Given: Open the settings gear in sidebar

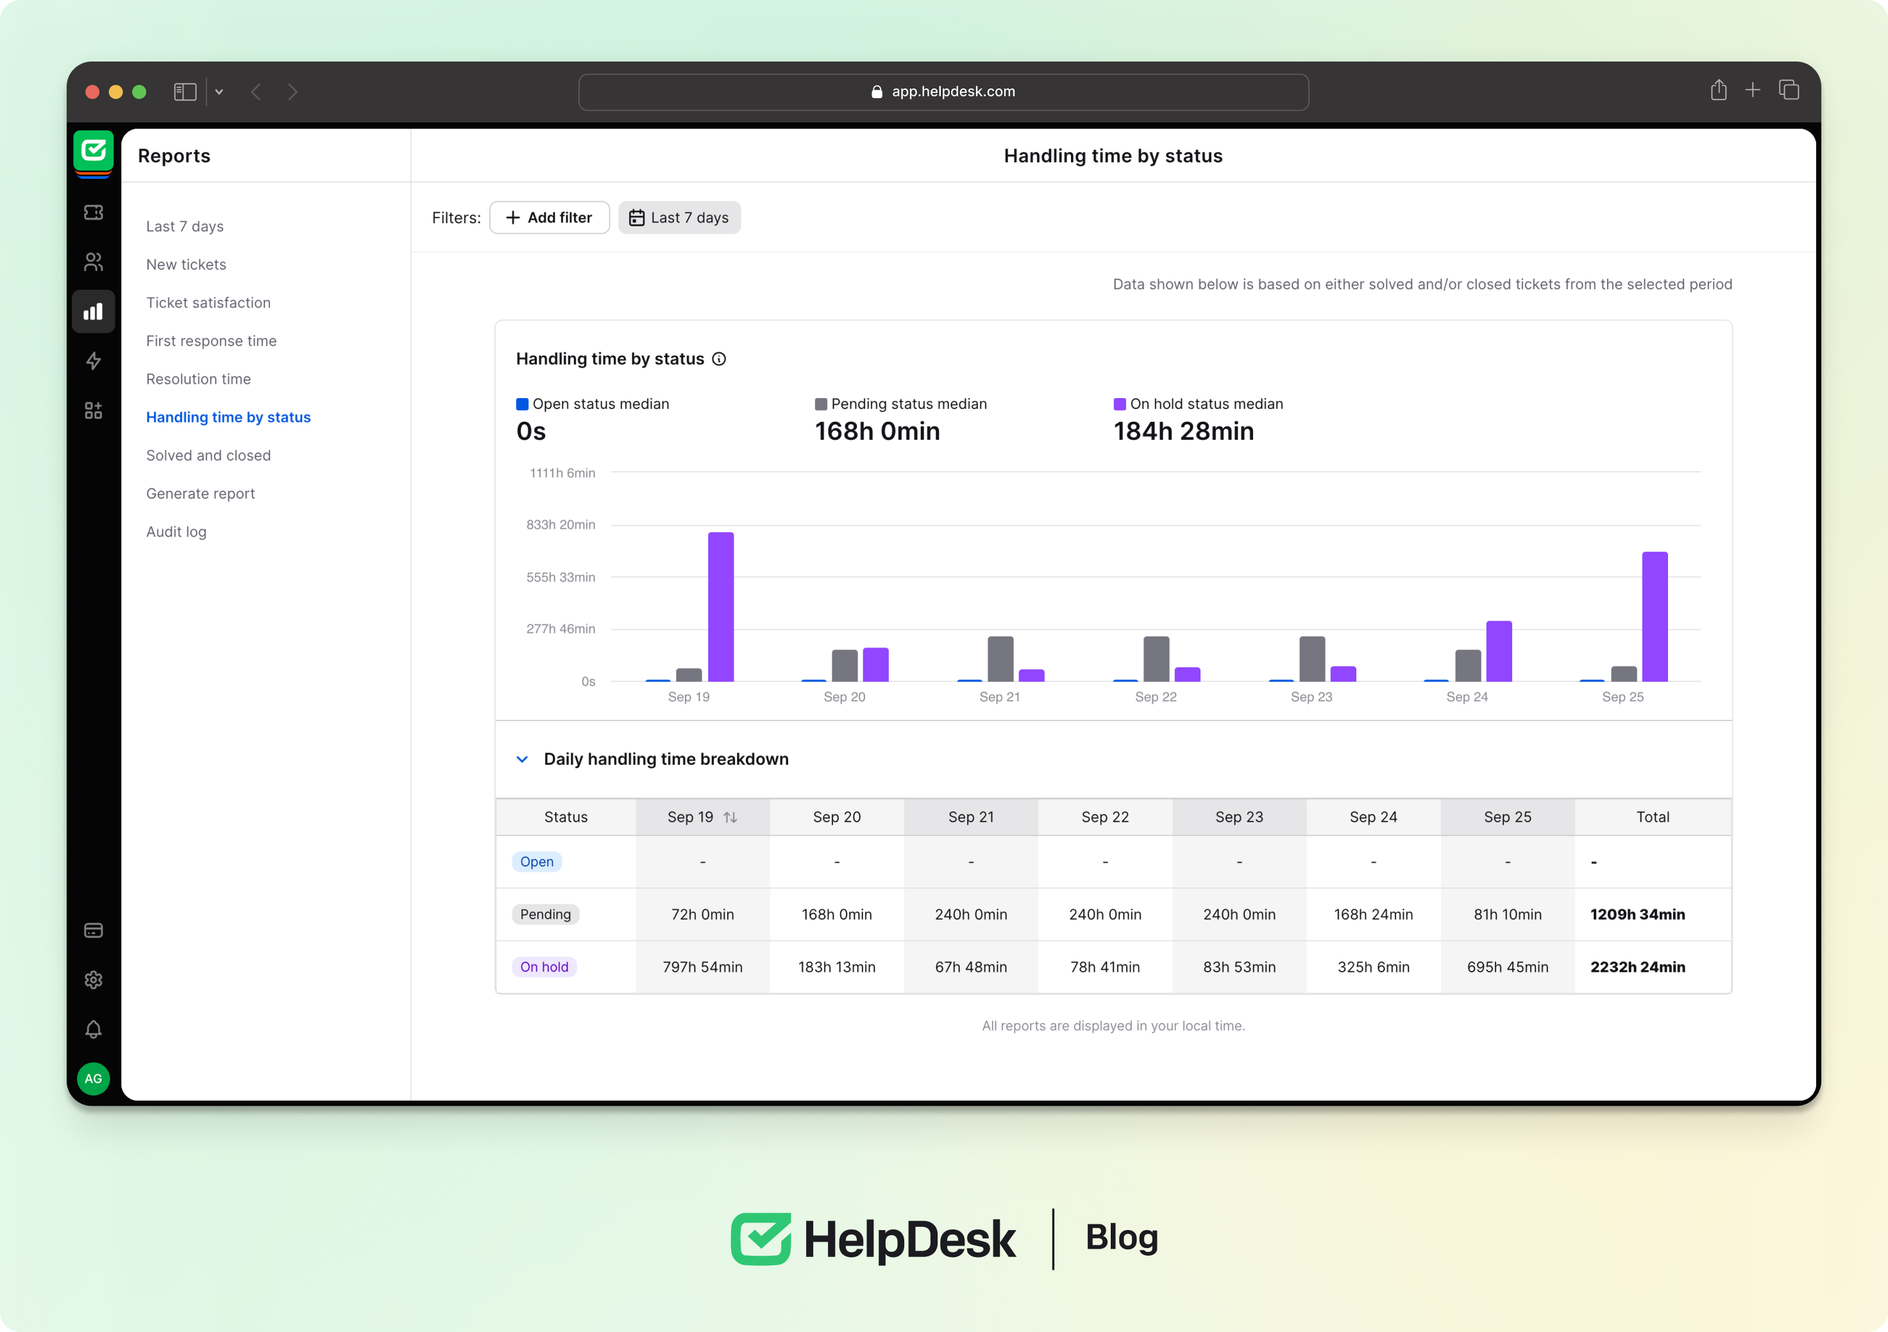Looking at the screenshot, I should pyautogui.click(x=93, y=979).
